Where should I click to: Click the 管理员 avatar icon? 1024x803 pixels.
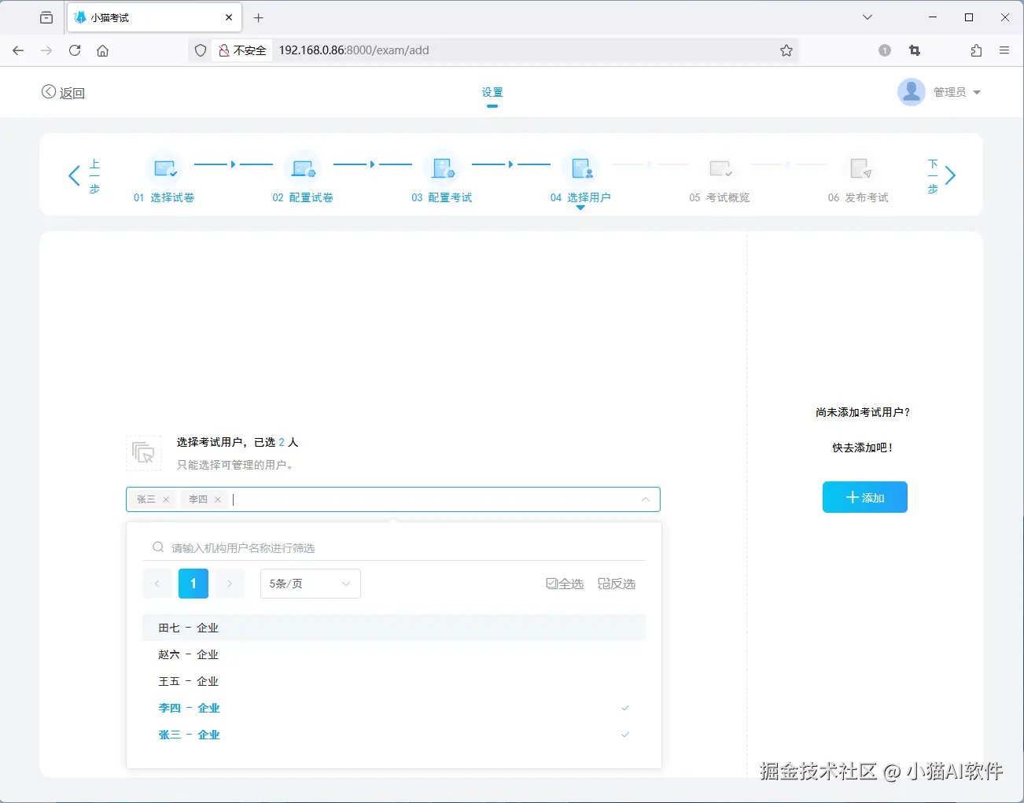click(911, 91)
